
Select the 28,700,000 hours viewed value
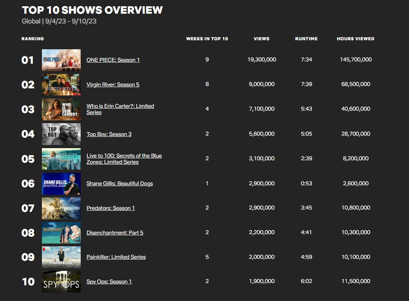[356, 134]
